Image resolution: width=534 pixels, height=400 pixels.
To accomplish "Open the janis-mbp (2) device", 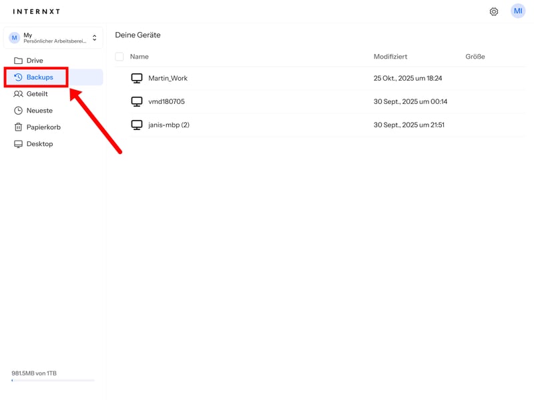I will (x=168, y=125).
